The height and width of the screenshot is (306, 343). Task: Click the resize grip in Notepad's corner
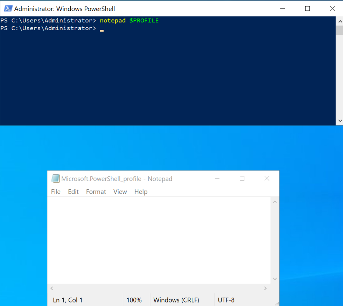point(278,303)
